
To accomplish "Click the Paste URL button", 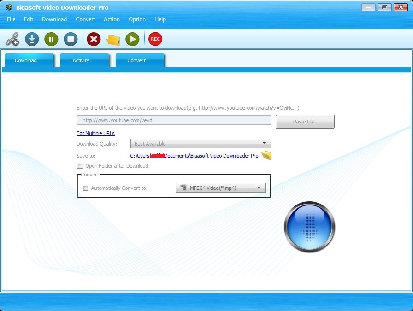I will click(305, 122).
